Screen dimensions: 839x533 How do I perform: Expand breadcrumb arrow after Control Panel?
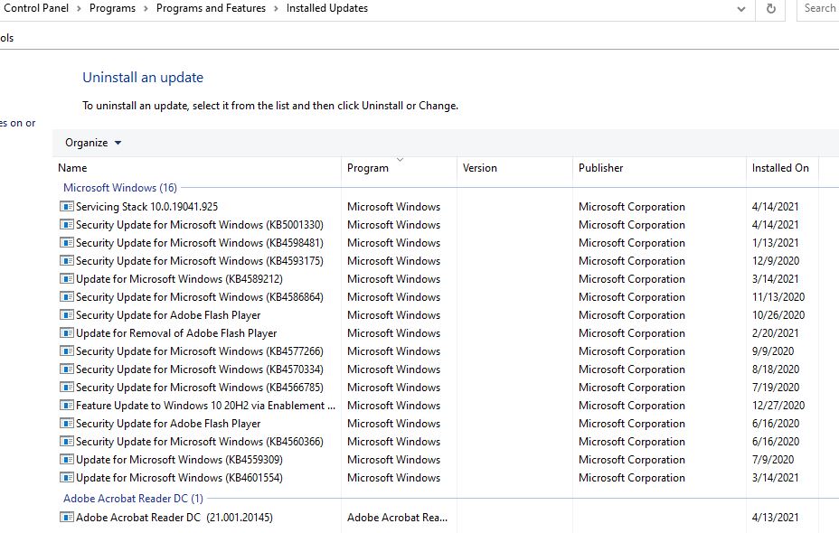[79, 8]
